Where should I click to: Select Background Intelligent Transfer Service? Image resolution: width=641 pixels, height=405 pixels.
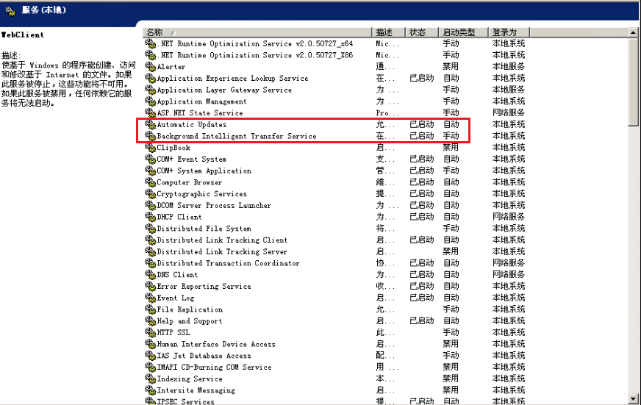point(236,136)
